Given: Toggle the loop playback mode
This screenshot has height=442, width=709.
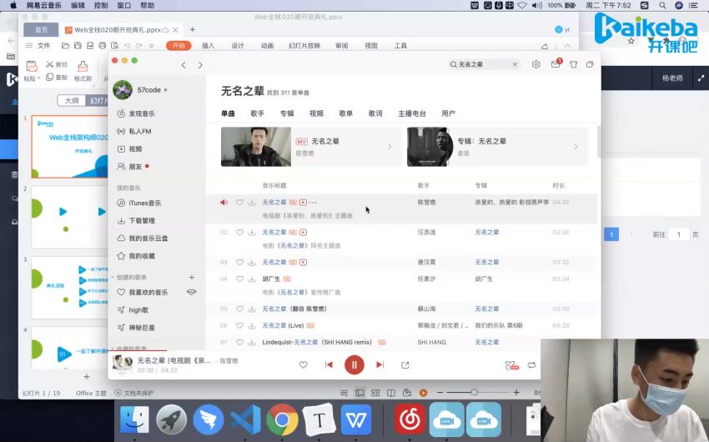Looking at the screenshot, I should (531, 364).
